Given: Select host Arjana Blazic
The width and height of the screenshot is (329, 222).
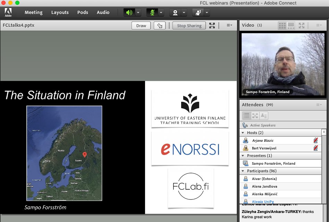Looking at the screenshot, I should click(280, 140).
